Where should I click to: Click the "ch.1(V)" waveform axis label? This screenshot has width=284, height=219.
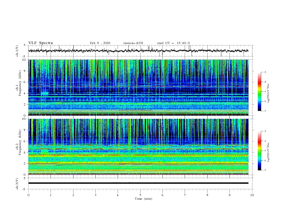coord(17,51)
